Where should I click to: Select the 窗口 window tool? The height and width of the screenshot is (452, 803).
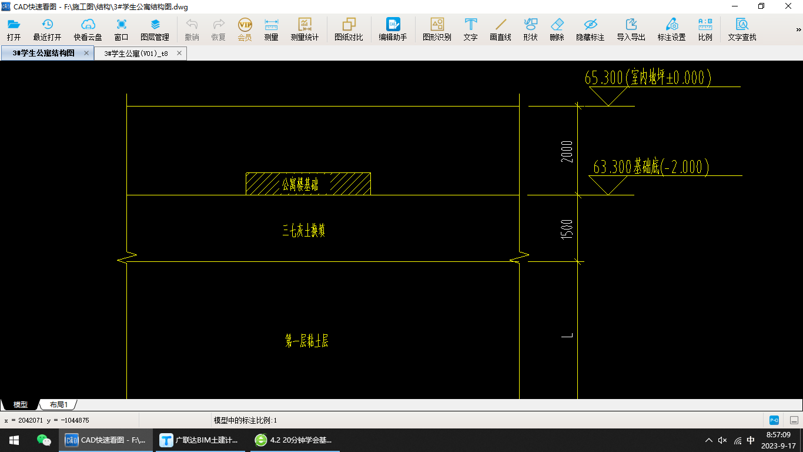point(121,30)
